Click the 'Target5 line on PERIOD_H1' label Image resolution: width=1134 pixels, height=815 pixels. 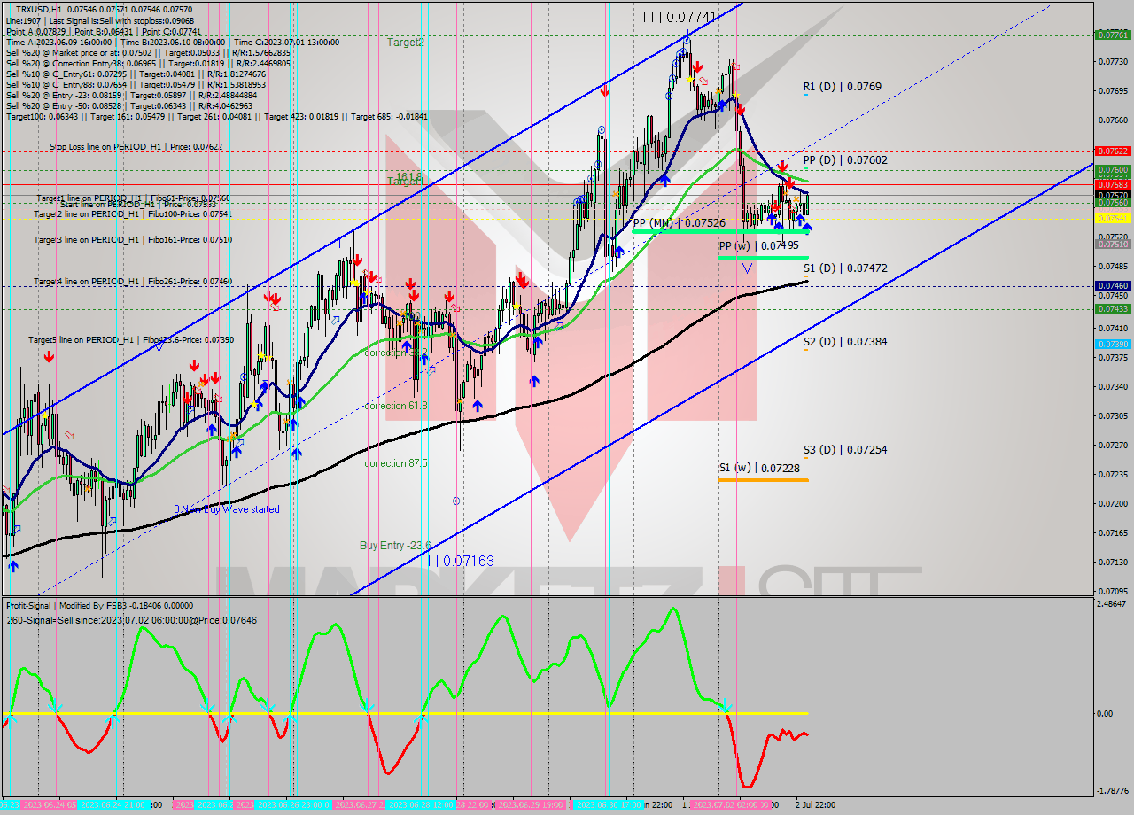(x=131, y=340)
